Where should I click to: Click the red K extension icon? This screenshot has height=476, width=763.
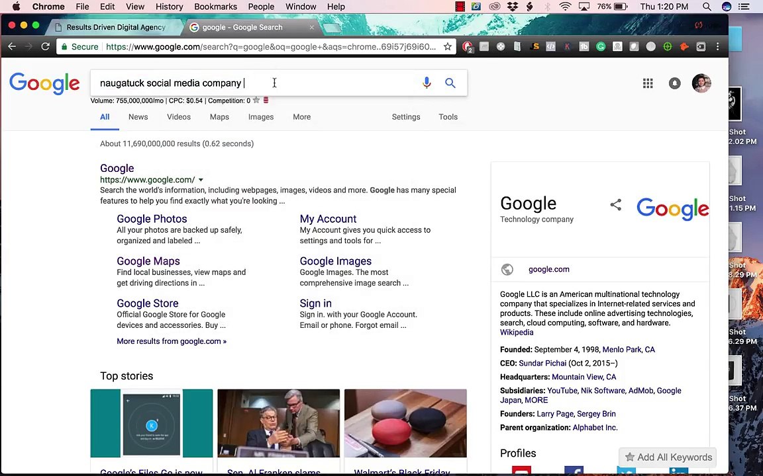[567, 47]
